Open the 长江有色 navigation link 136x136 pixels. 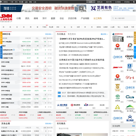point(97,18)
